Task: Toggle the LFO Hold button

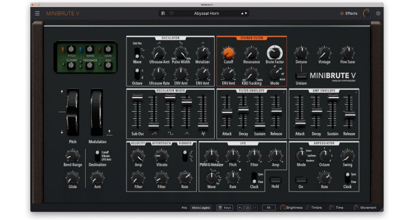Action: 275,180
